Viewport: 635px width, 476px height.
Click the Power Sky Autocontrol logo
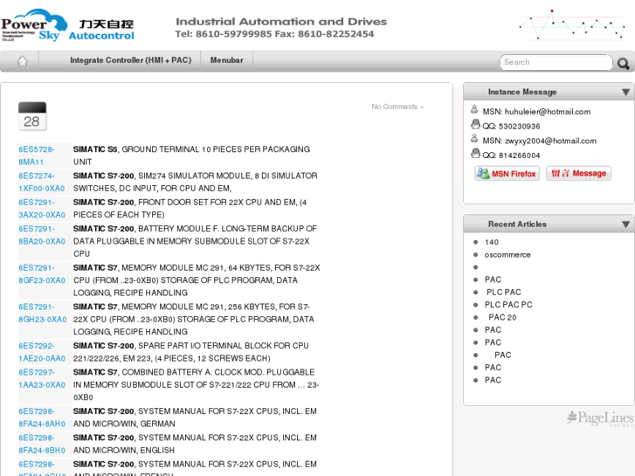click(x=67, y=25)
